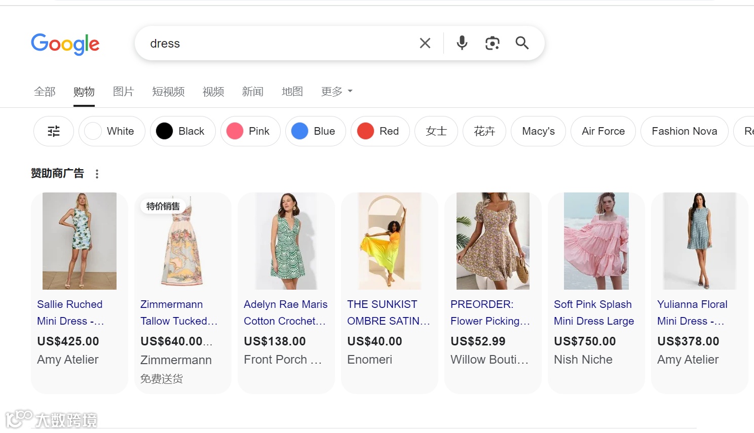This screenshot has width=754, height=433.
Task: Open Soft Pink Splash dress image
Action: click(596, 241)
